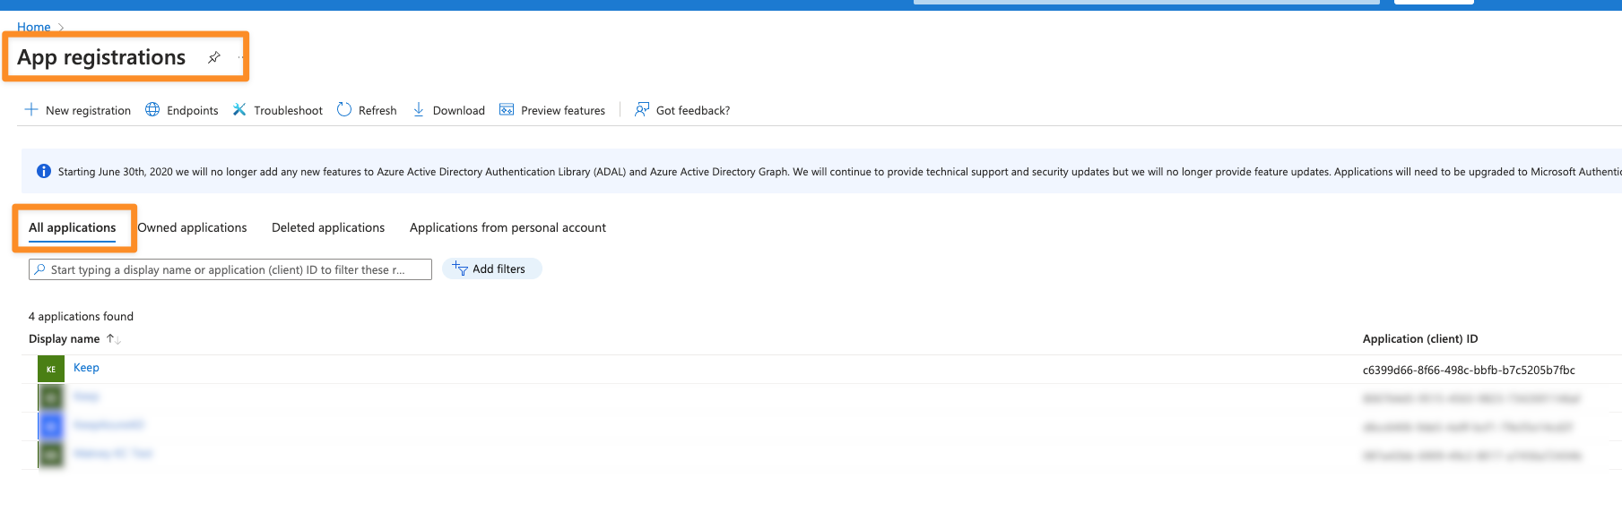Screen dimensions: 1622x520
Task: Click the Refresh label
Action: (377, 110)
